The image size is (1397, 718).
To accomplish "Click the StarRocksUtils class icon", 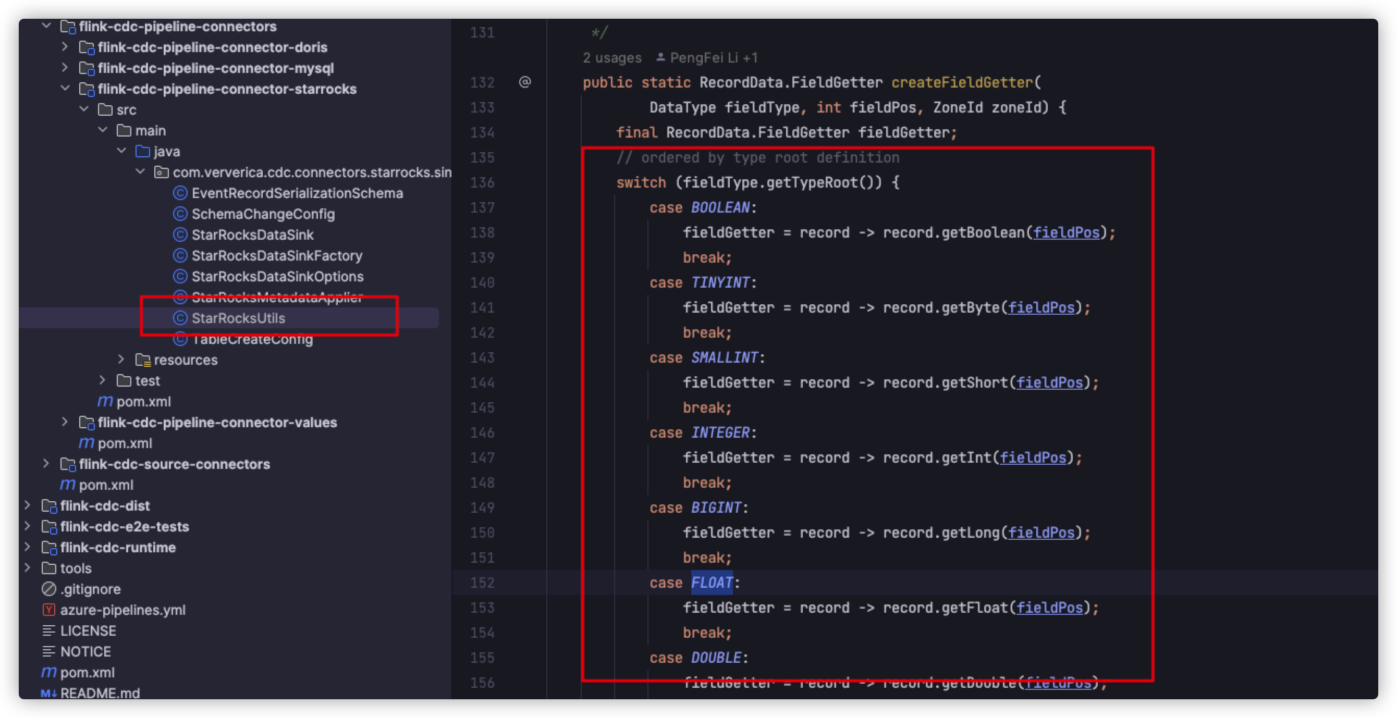I will pos(180,318).
